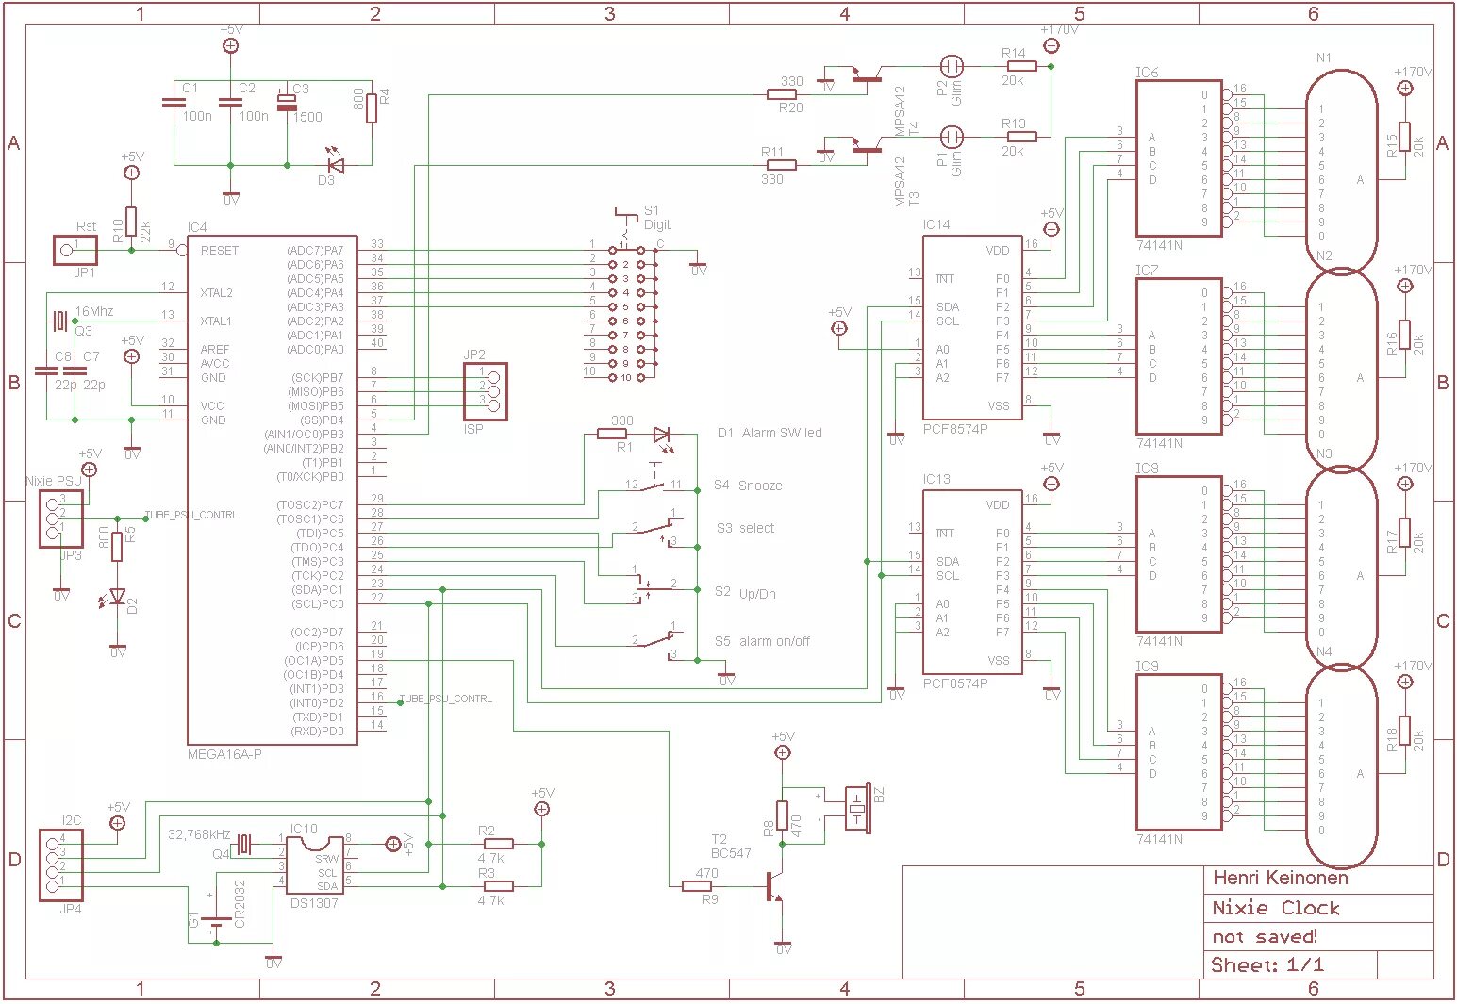Click the 74141N driver IC8
This screenshot has height=1004, width=1457.
click(x=1179, y=554)
